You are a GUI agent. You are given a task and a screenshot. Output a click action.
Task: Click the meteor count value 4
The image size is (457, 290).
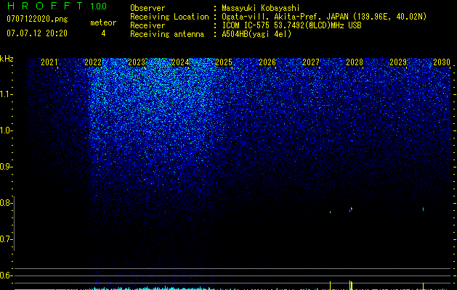103,33
